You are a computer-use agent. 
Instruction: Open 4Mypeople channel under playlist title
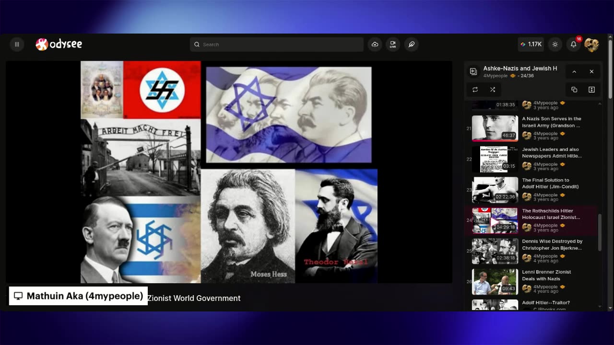[496, 76]
